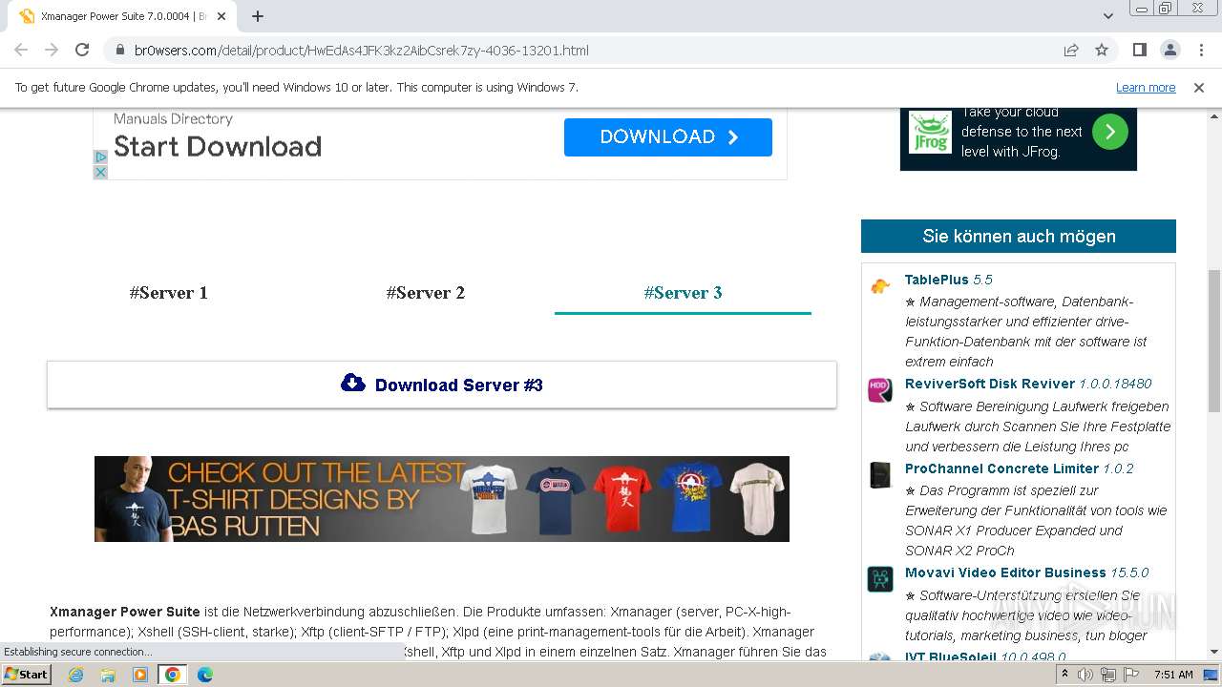Click the 'Sie können auch mögen' header
Screen dimensions: 1222x687
pos(1019,236)
